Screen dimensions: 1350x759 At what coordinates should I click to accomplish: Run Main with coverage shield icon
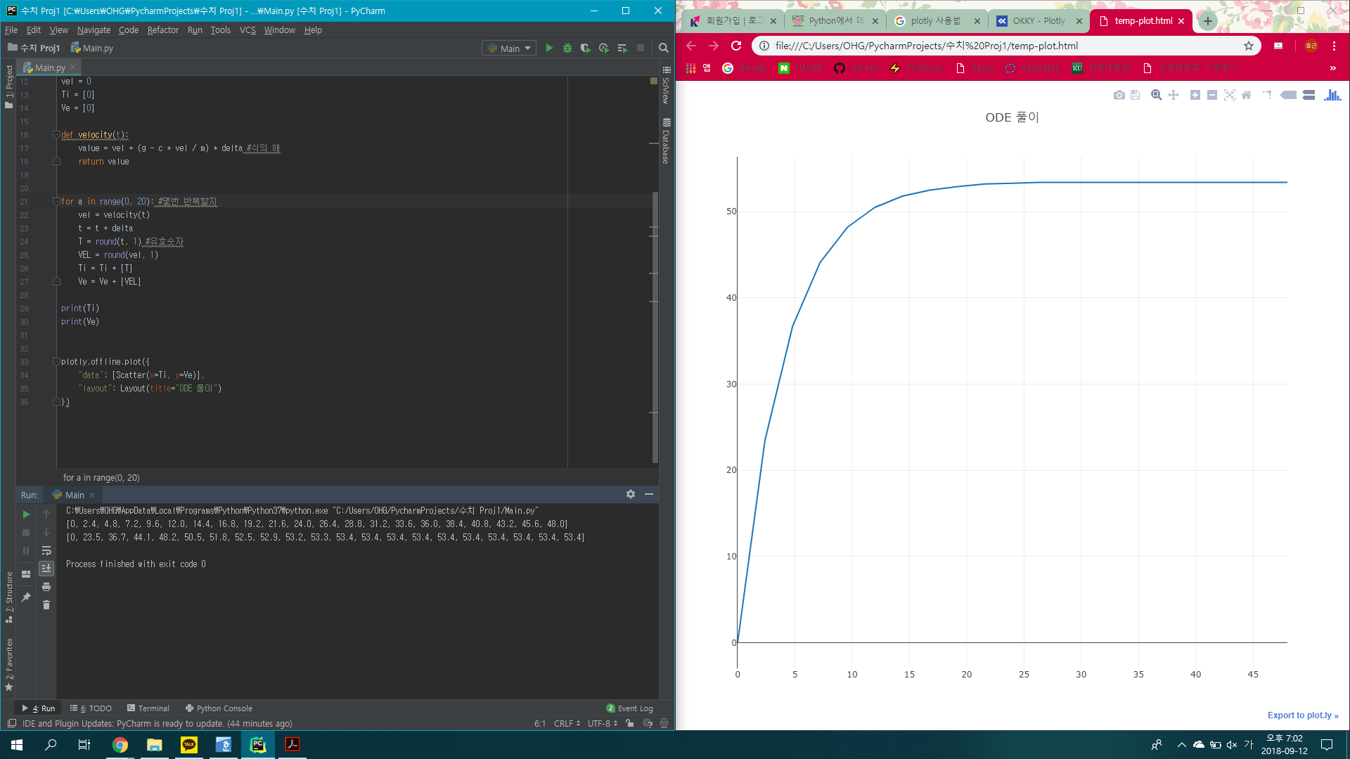pos(585,48)
